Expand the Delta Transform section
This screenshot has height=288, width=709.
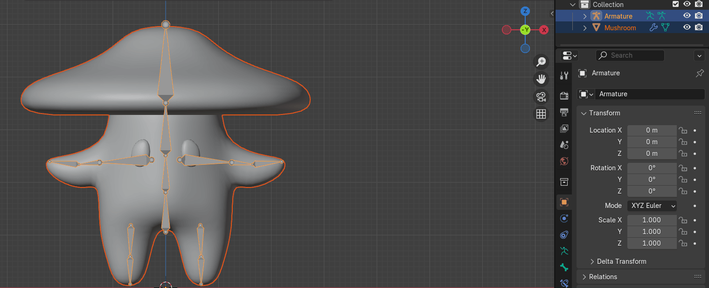point(592,261)
